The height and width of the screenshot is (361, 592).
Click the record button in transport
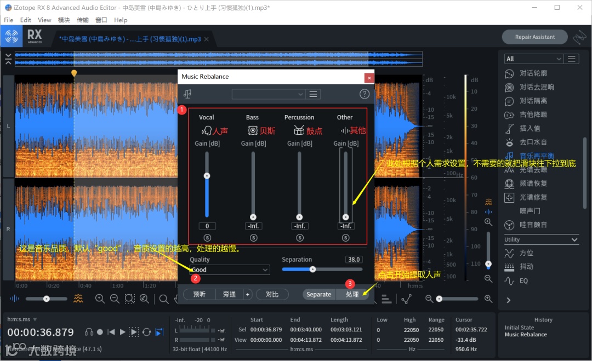100,332
